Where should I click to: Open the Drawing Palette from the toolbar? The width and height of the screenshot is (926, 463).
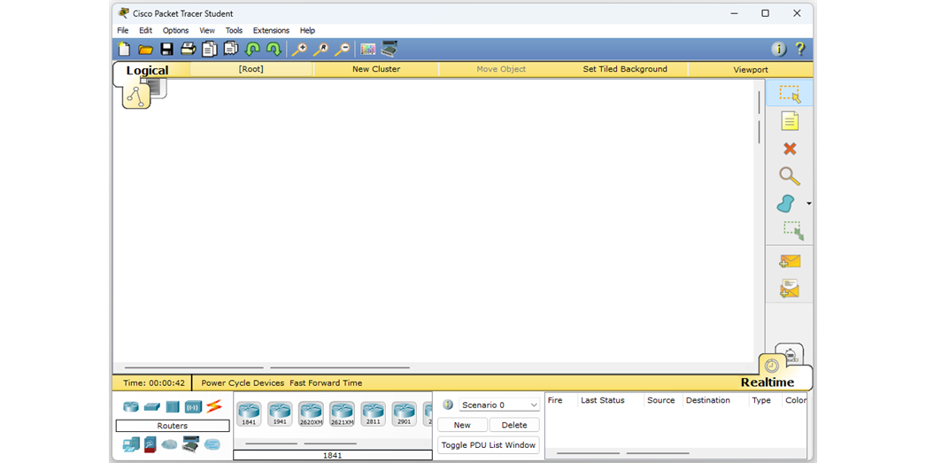[x=367, y=50]
